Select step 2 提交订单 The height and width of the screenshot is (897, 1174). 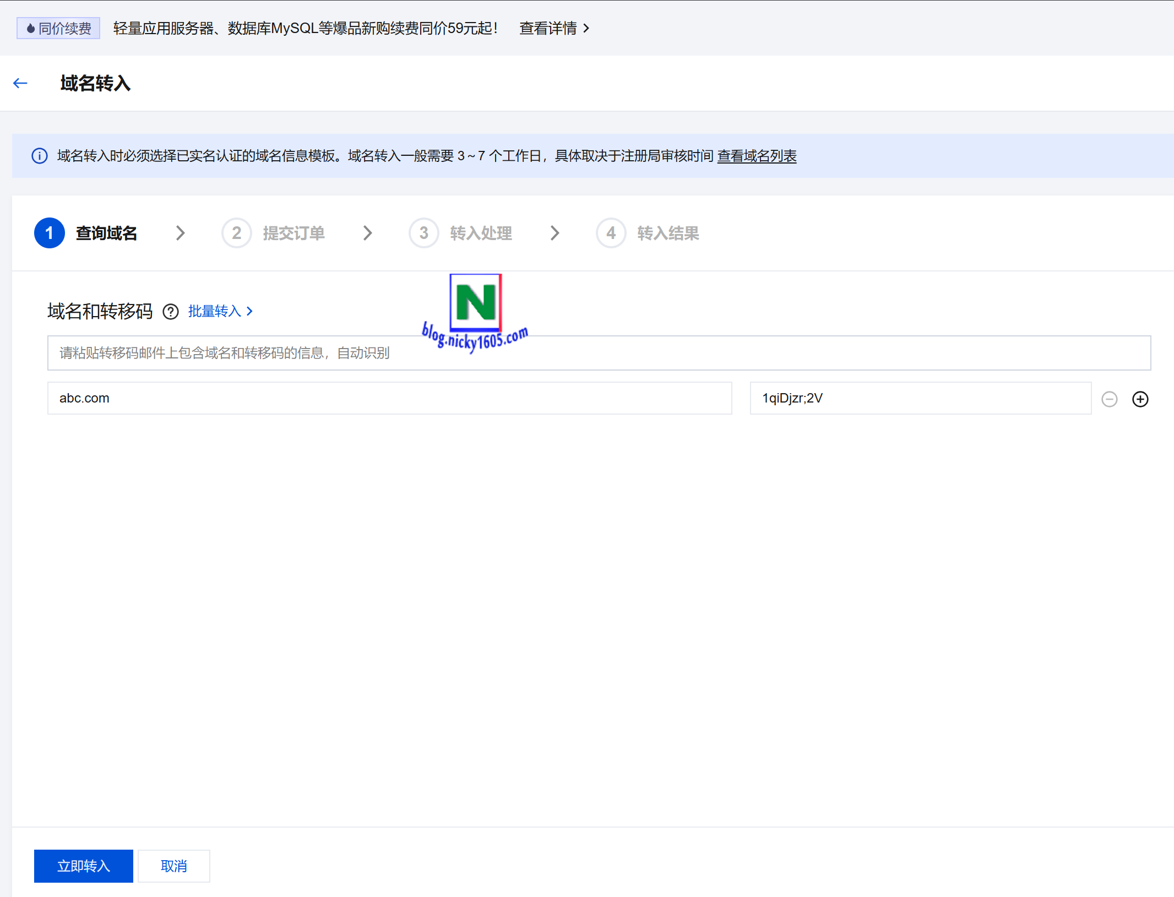click(273, 233)
